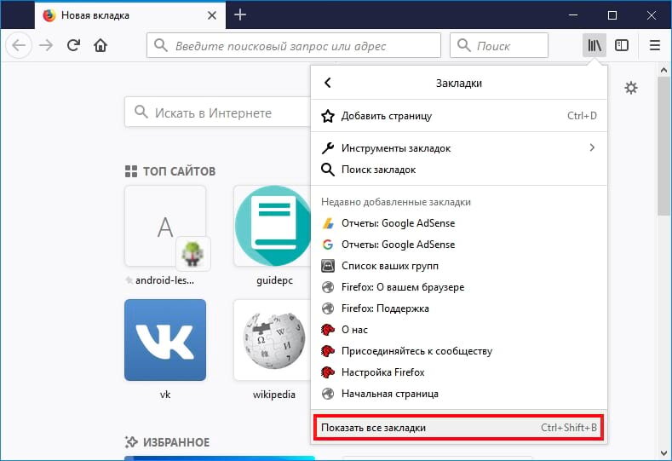Open first Отчеты: Google AdSense bookmark
The height and width of the screenshot is (461, 672).
[458, 223]
